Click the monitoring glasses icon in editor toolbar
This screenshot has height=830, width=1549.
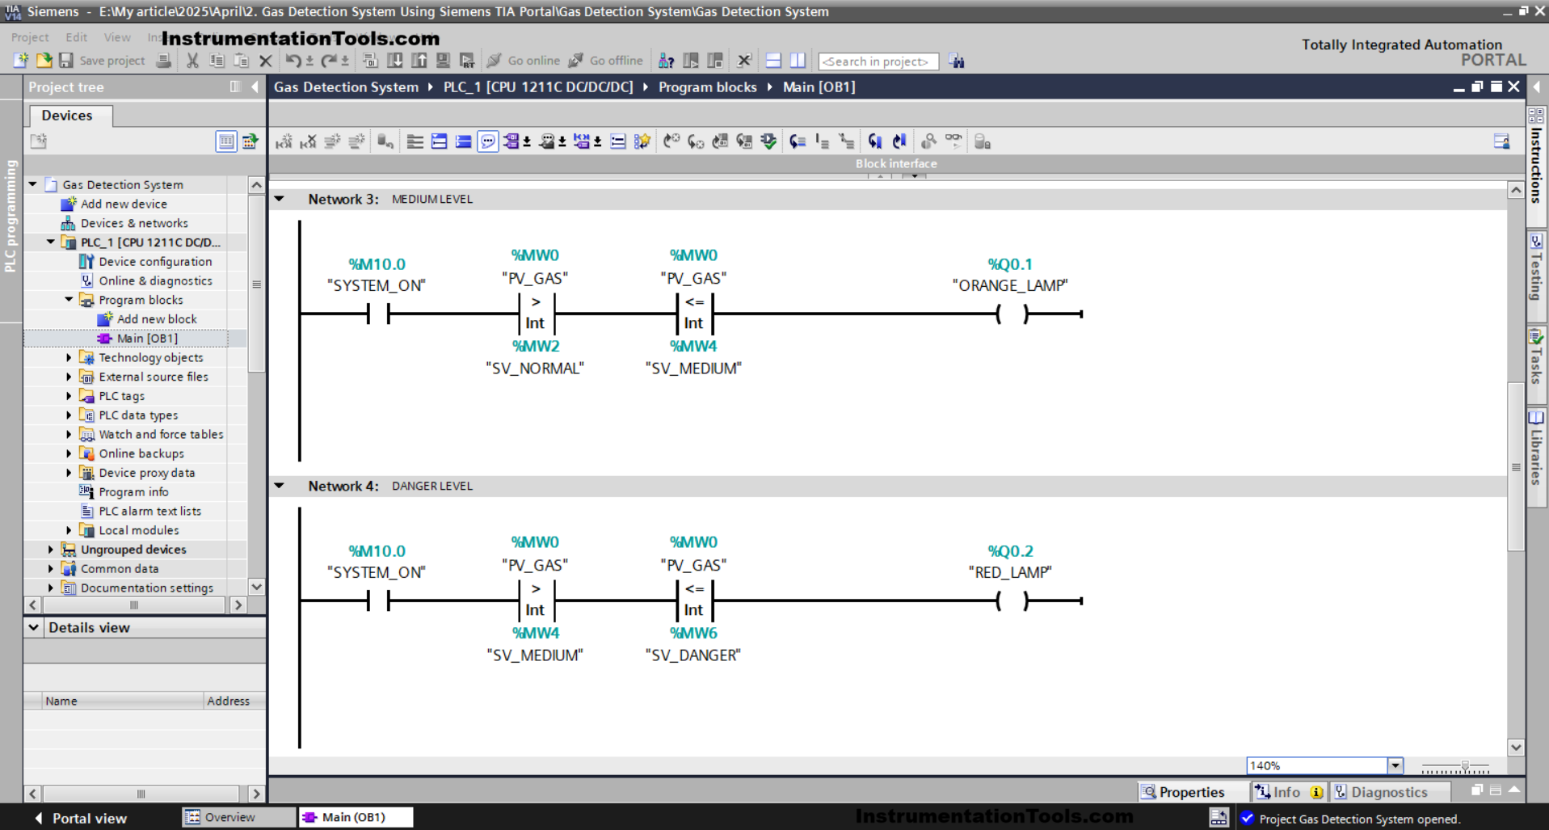(x=953, y=141)
